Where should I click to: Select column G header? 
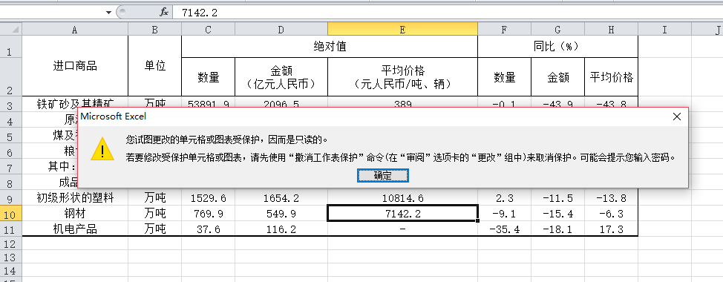tap(558, 30)
